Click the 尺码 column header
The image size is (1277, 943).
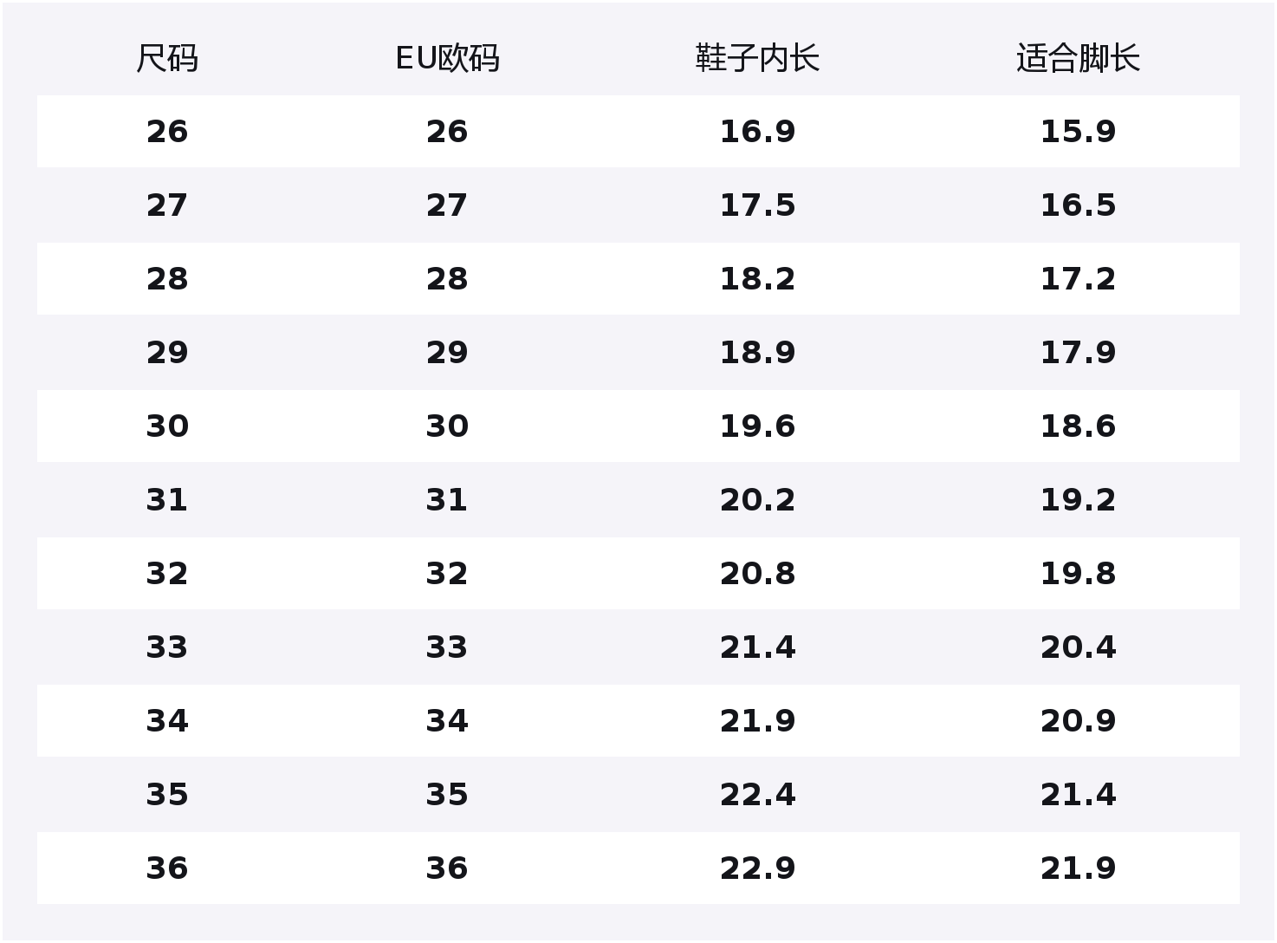(167, 59)
